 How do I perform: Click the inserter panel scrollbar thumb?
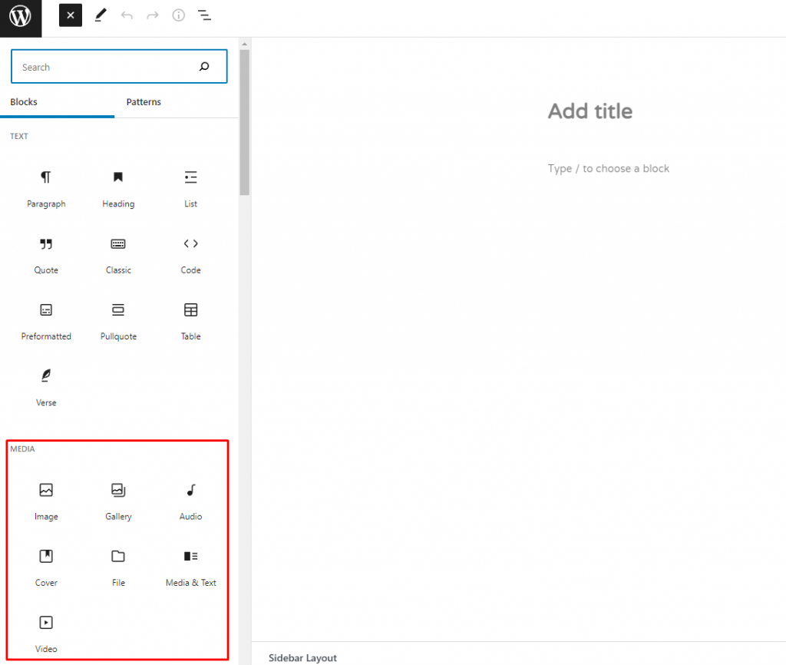click(245, 122)
